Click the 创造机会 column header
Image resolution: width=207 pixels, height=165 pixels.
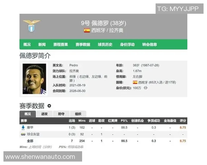tap(137, 121)
